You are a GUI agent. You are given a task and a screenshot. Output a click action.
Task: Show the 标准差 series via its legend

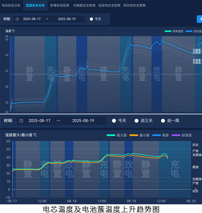(176, 135)
